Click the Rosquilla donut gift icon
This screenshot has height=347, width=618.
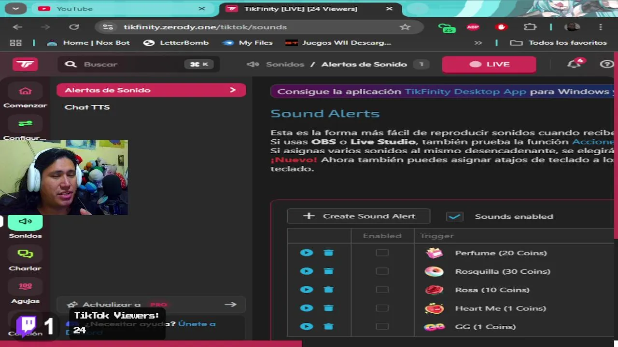(434, 271)
